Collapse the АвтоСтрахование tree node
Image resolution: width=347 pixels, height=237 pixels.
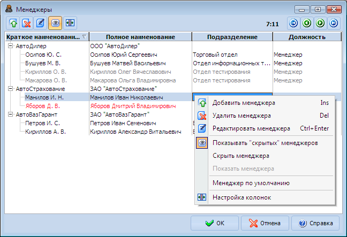click(x=11, y=88)
